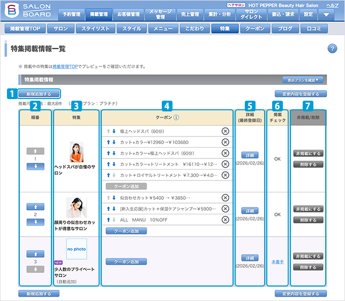Screen dimensions: 345x301
Task: Open the メッセージ管理 tab
Action: click(x=160, y=14)
